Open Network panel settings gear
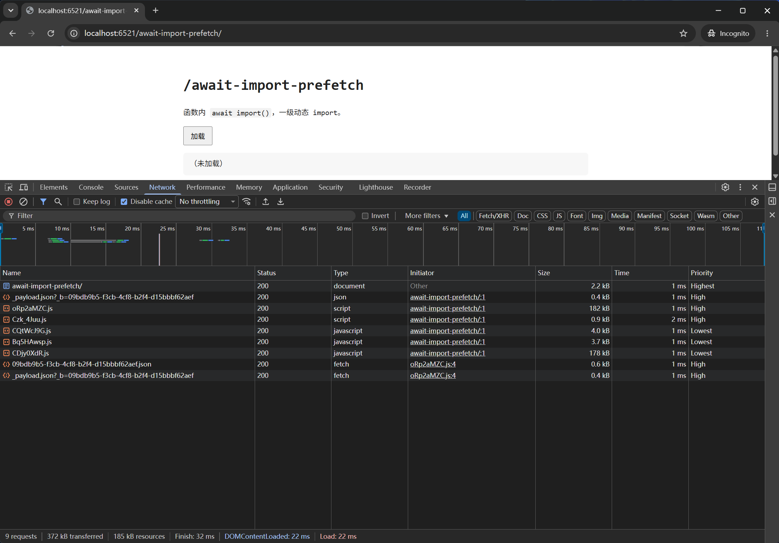Viewport: 779px width, 543px height. (x=755, y=202)
